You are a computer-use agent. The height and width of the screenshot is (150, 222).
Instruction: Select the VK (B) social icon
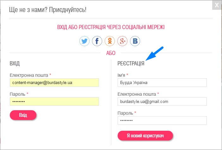click(x=135, y=41)
